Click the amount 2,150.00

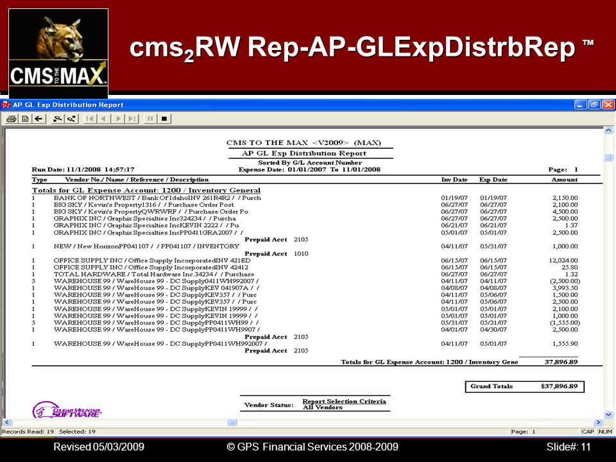click(565, 198)
